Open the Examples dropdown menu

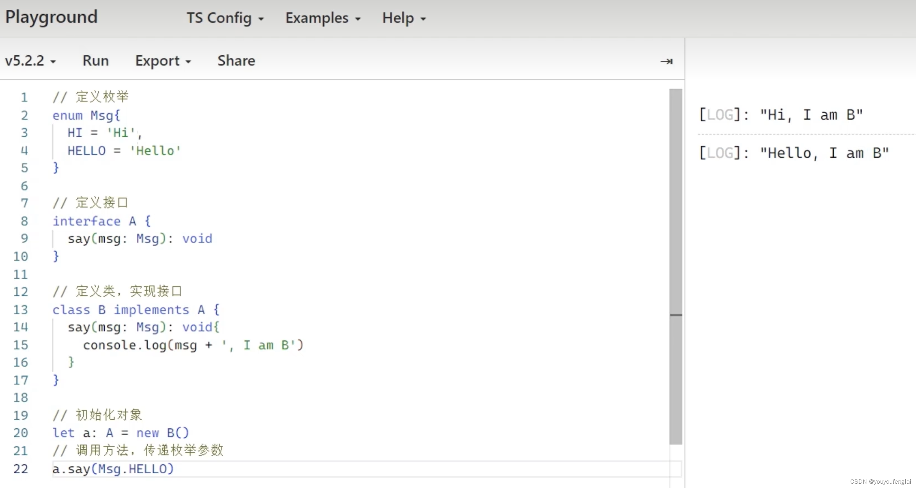click(x=323, y=18)
